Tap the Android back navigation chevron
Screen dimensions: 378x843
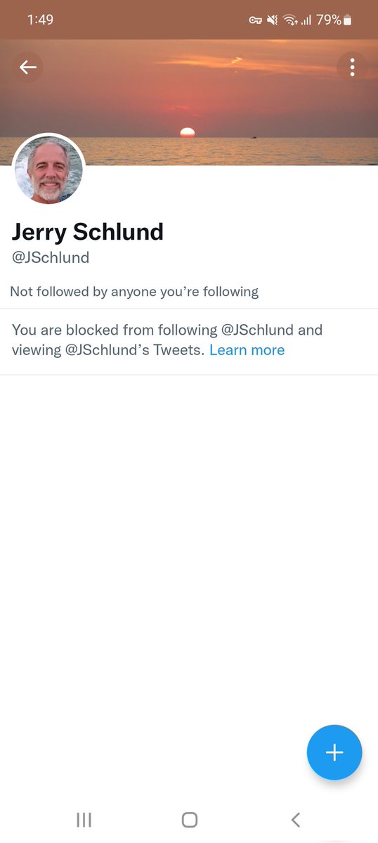[295, 819]
